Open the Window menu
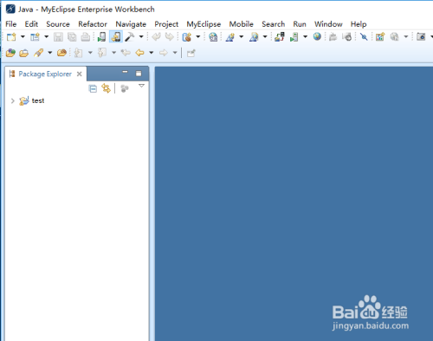The image size is (433, 341). [x=328, y=24]
